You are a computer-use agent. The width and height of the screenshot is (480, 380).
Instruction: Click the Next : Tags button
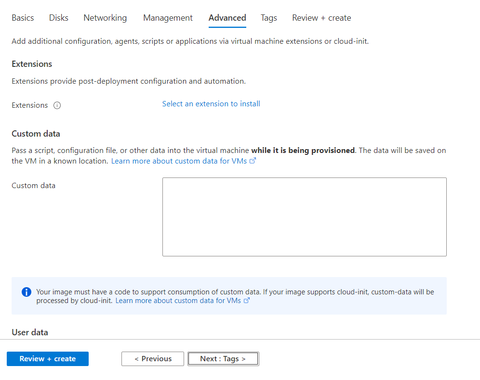[x=223, y=359]
